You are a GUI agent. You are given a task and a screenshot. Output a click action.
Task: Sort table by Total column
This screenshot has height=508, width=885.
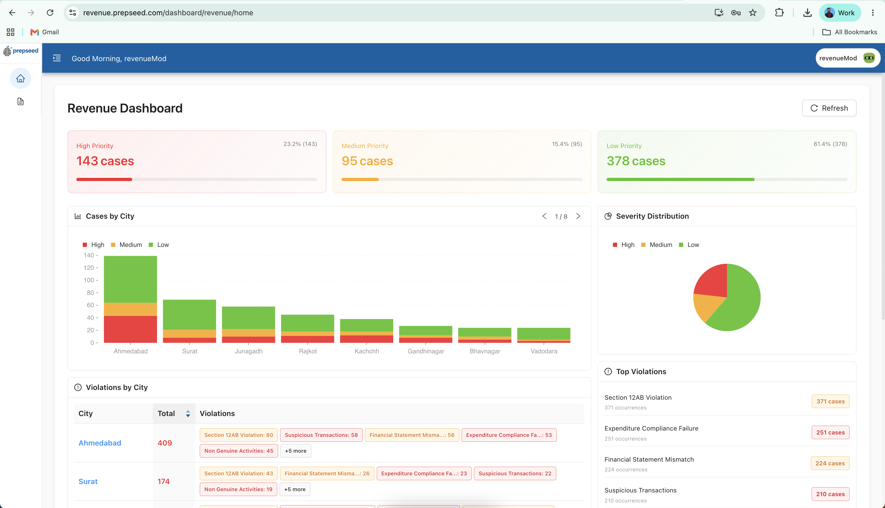(174, 413)
